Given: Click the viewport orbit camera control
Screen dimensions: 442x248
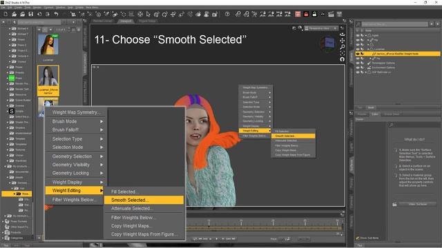Looking at the screenshot, I should coord(343,34).
